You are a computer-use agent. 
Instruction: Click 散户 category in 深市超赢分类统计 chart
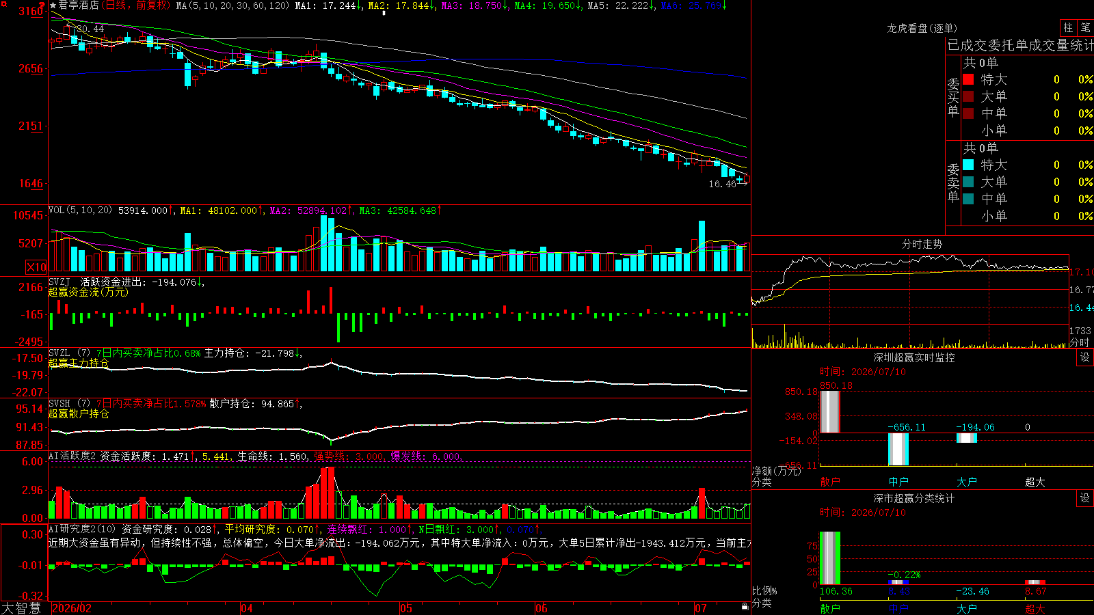tap(830, 608)
